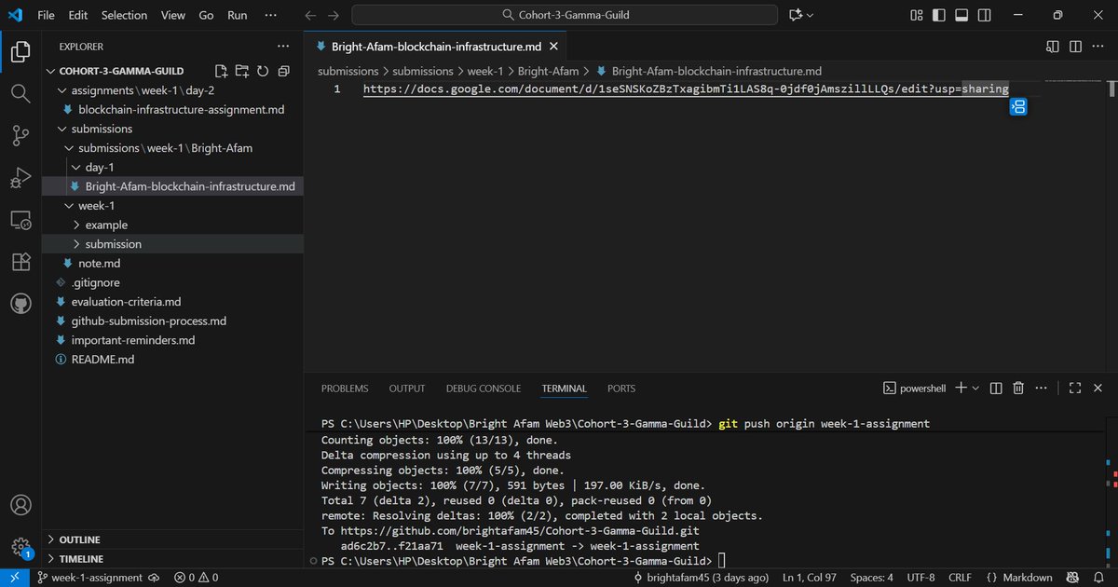This screenshot has width=1118, height=587.
Task: Refresh the Explorer file tree
Action: click(x=263, y=71)
